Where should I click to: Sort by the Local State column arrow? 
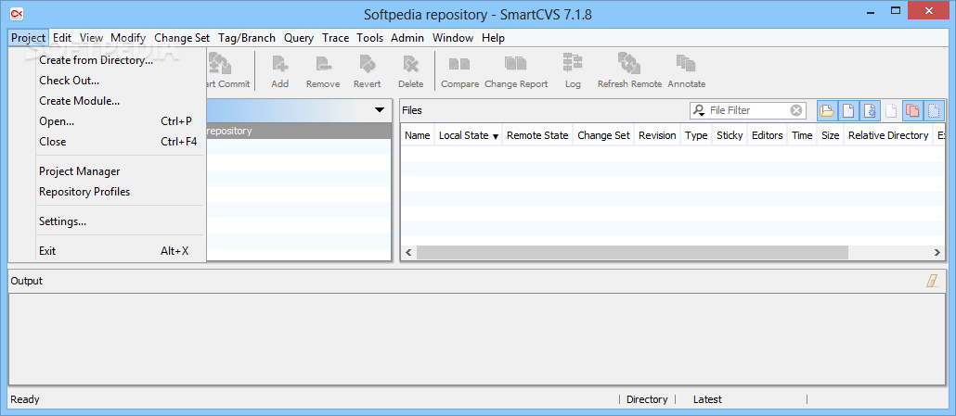coord(496,135)
